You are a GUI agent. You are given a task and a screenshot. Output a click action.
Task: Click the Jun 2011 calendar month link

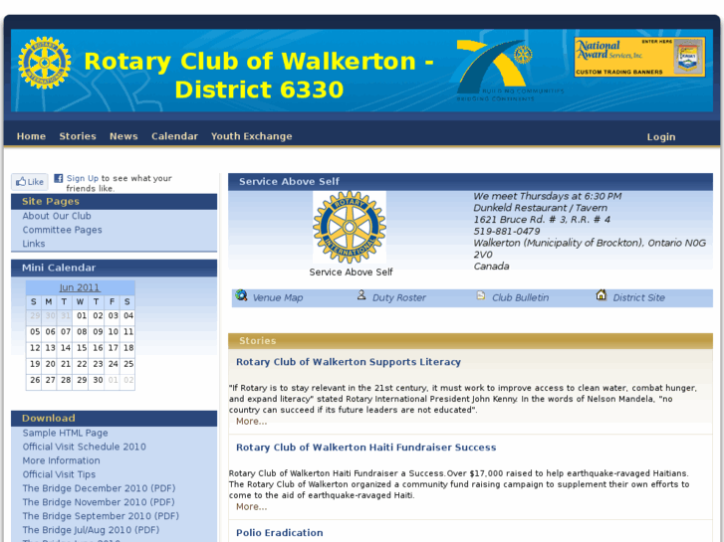pos(80,287)
